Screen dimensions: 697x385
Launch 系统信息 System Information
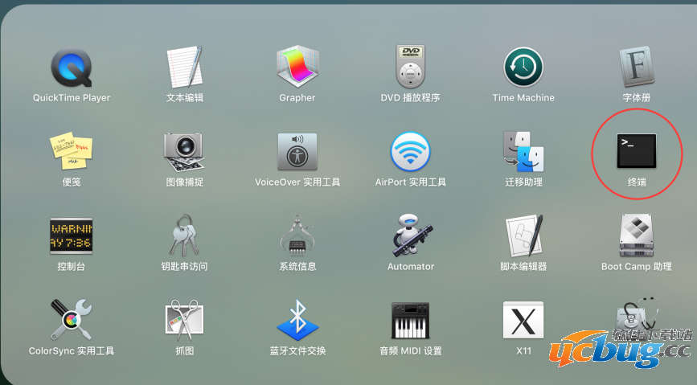pos(297,236)
